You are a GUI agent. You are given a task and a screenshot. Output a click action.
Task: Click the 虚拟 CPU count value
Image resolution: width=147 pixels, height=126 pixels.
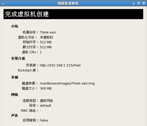click(x=41, y=52)
